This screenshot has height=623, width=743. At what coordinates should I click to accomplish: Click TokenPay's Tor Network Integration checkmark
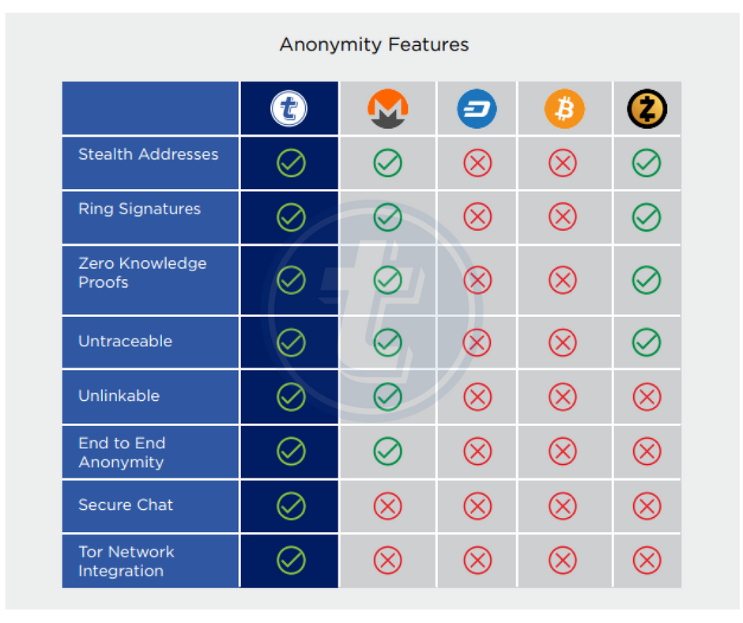pyautogui.click(x=291, y=561)
